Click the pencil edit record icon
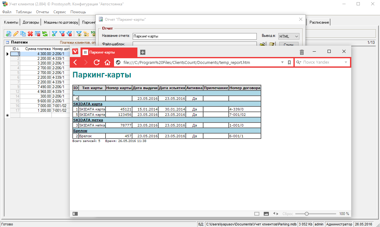Image resolution: width=380 pixels, height=227 pixels. point(16,34)
